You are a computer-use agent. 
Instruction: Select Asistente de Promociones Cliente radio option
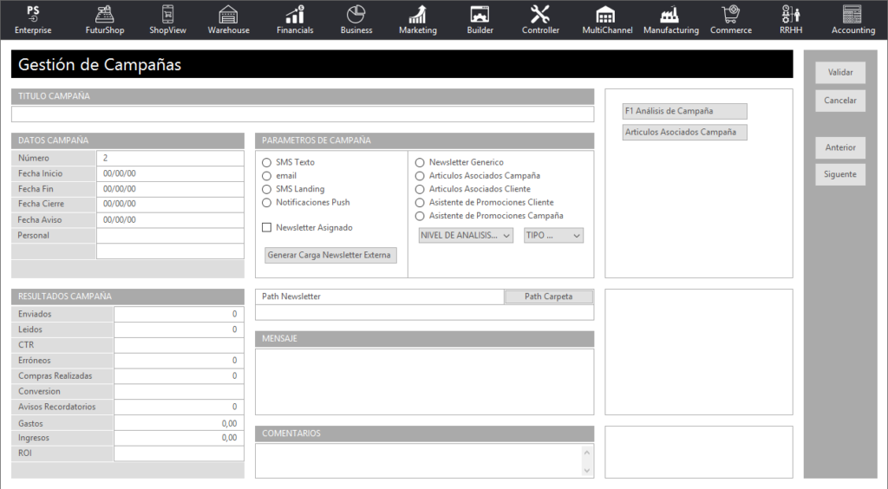(420, 203)
